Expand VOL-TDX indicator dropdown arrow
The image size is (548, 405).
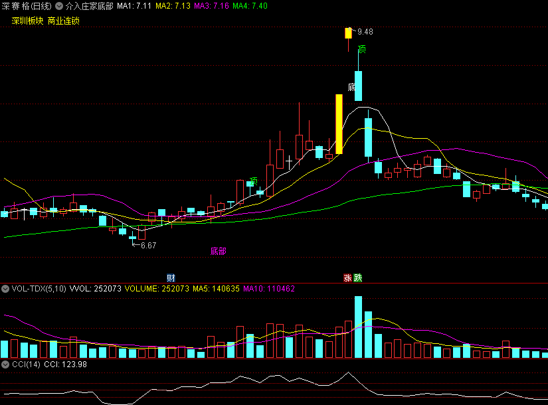5,289
